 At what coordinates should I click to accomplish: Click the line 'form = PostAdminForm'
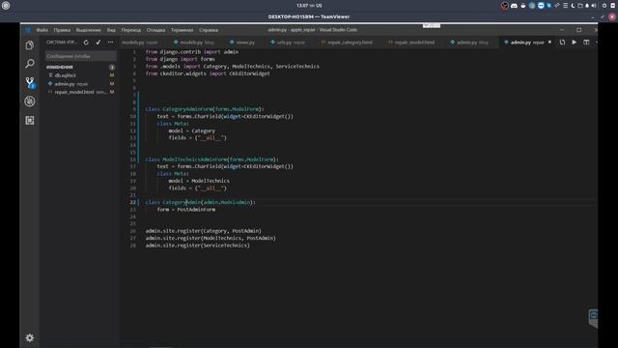[186, 210]
